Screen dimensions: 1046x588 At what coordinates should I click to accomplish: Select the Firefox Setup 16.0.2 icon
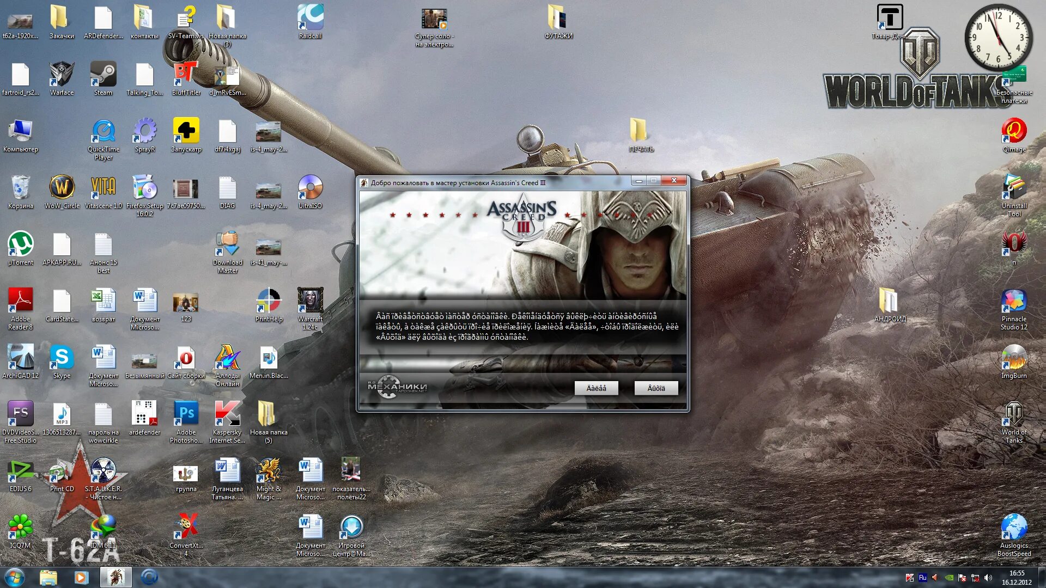coord(144,196)
